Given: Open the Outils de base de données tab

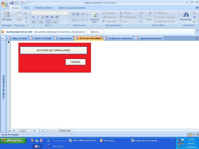Looking at the screenshot, I should [72, 8].
